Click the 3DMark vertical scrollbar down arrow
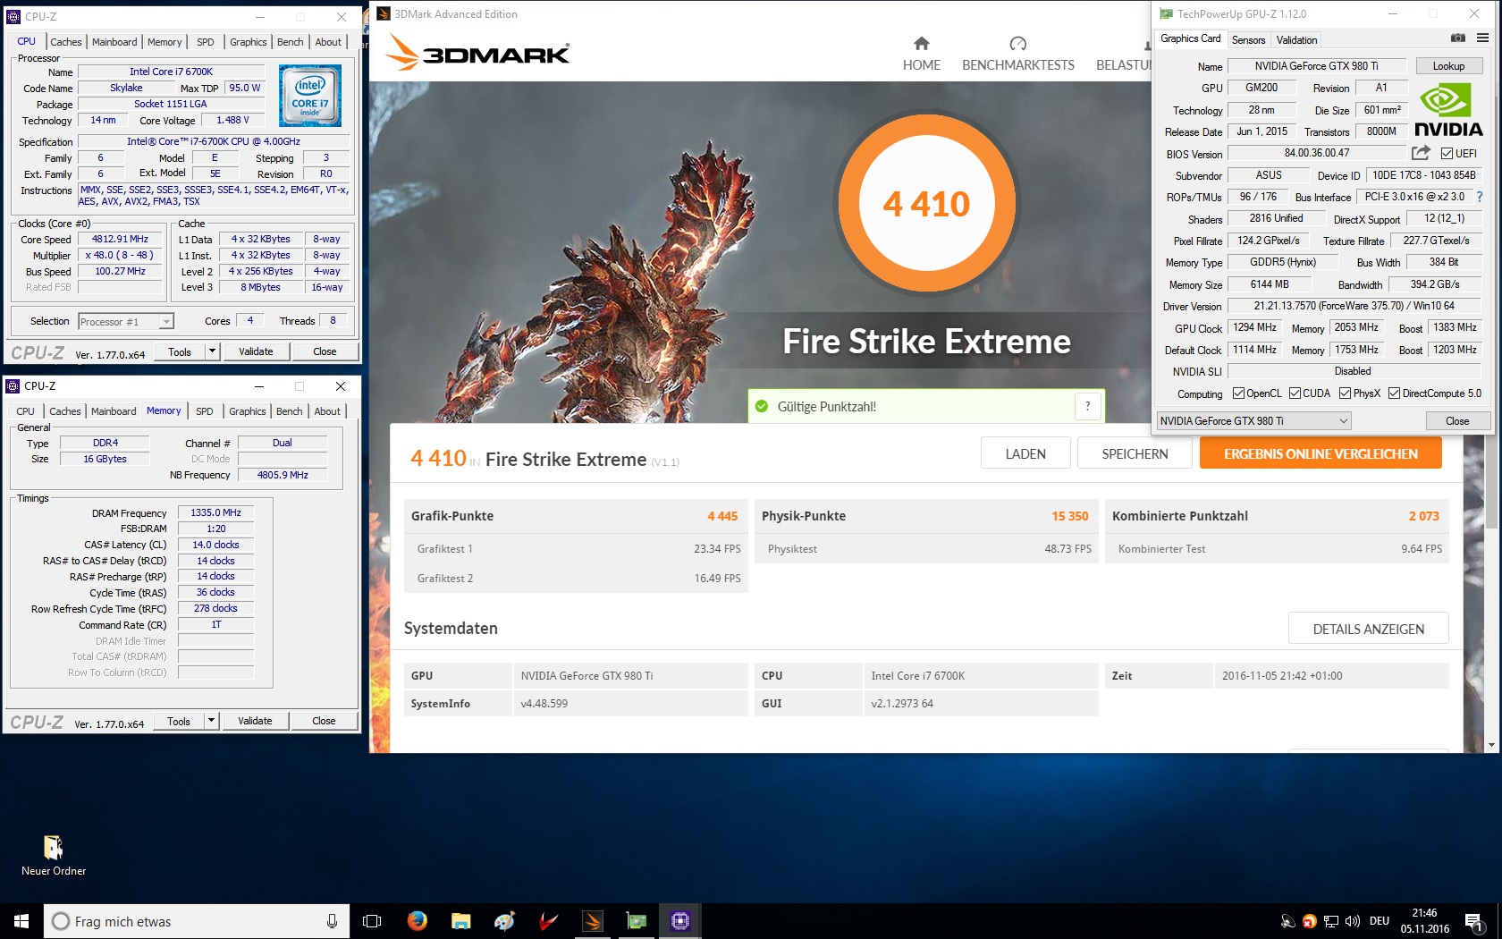This screenshot has height=939, width=1502. tap(1490, 745)
